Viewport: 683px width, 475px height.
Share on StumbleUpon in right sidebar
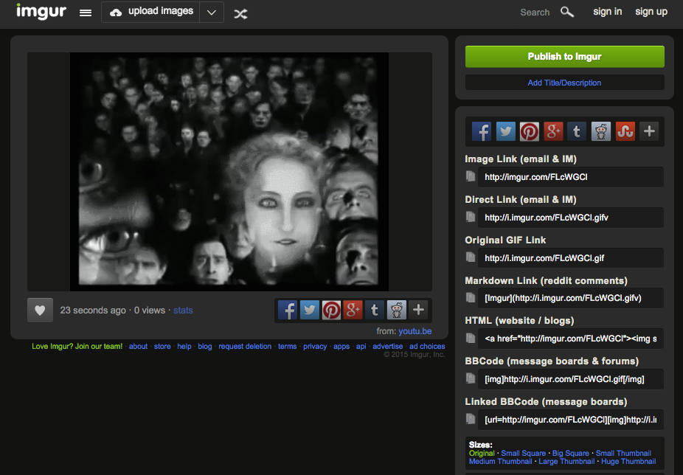pos(625,131)
